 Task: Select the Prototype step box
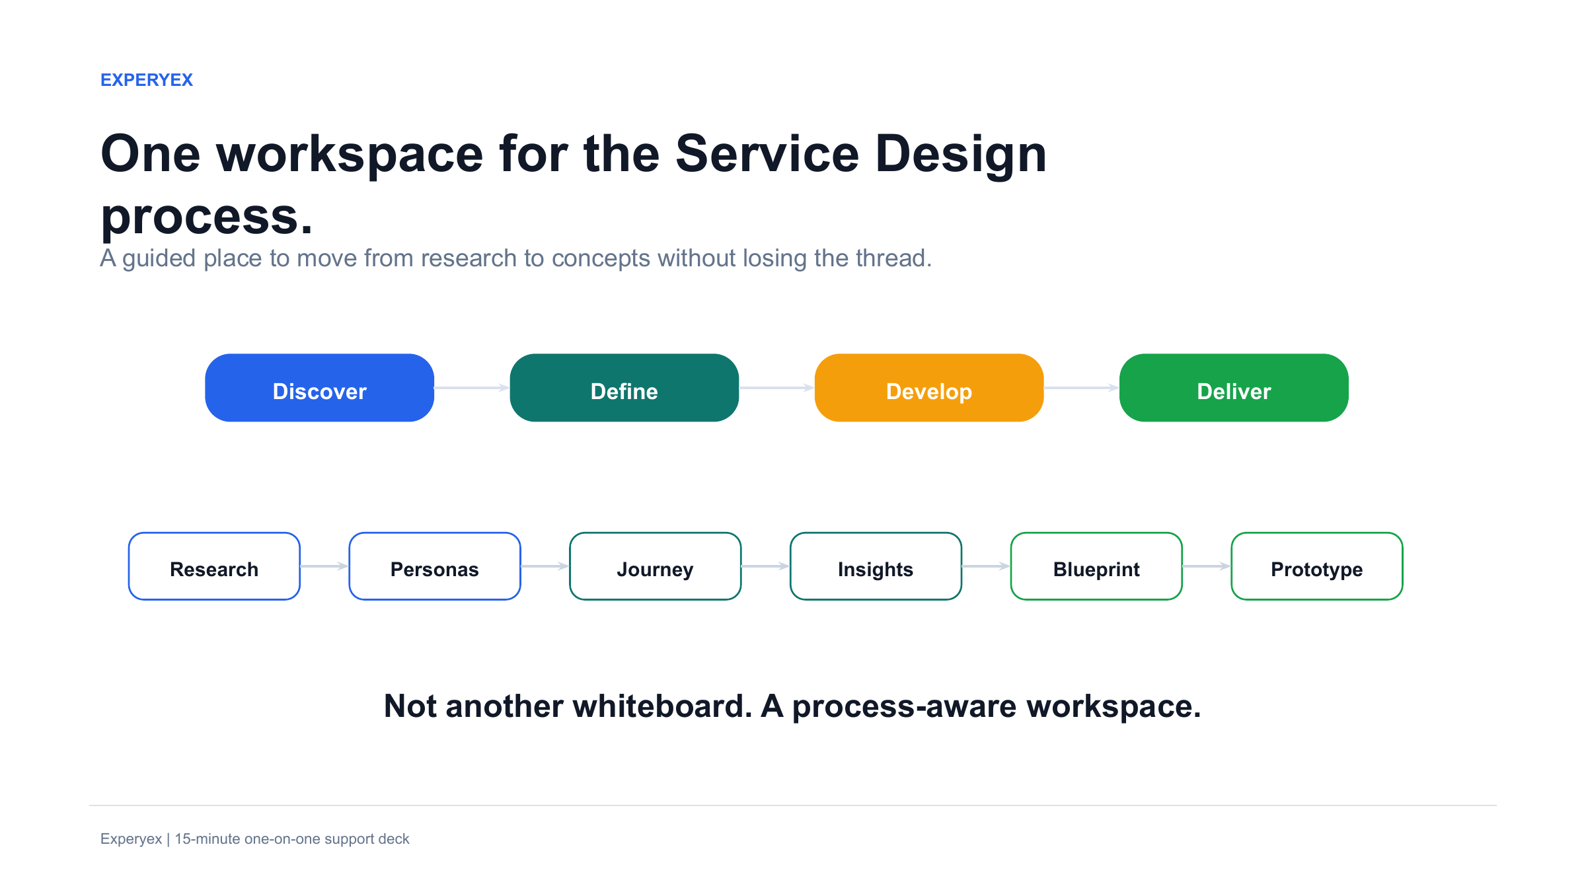coord(1317,566)
